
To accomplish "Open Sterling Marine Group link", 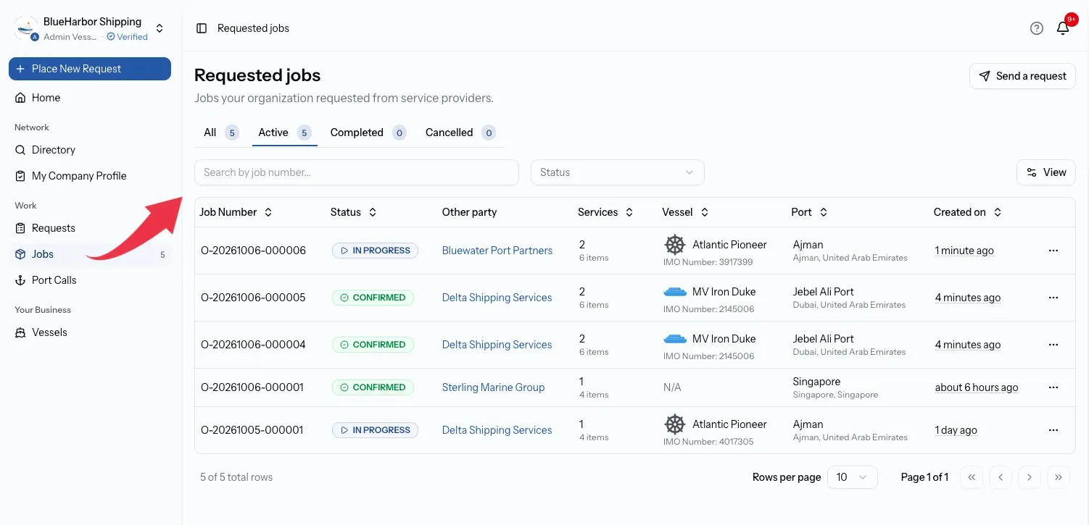I will coord(493,387).
